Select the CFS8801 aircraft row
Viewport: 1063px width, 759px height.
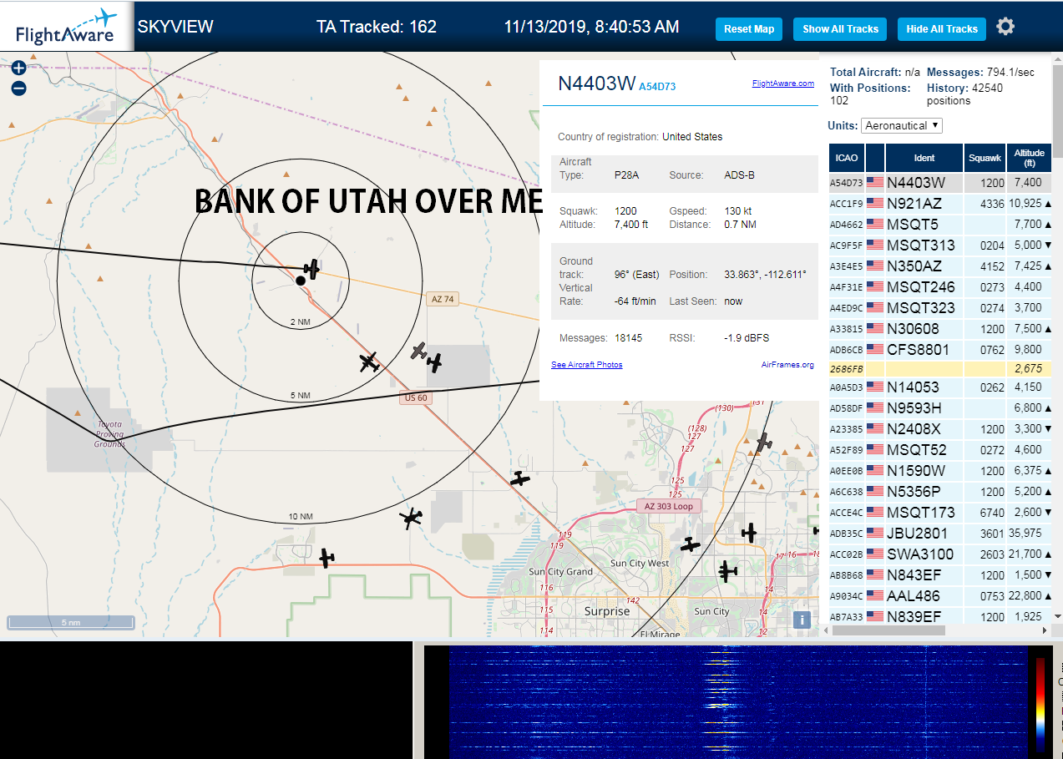(940, 350)
